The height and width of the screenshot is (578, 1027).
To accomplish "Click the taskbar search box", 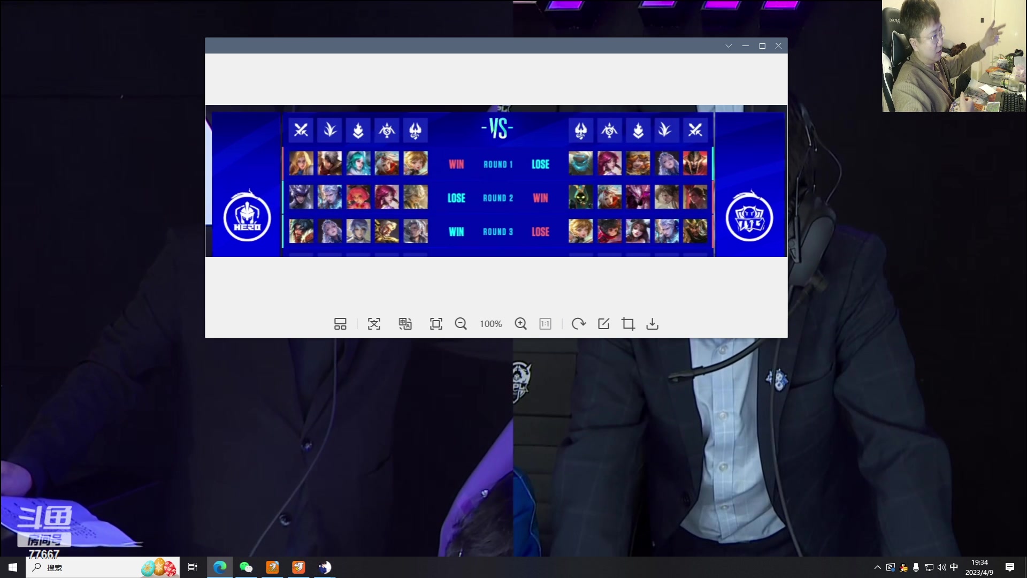I will tap(103, 567).
